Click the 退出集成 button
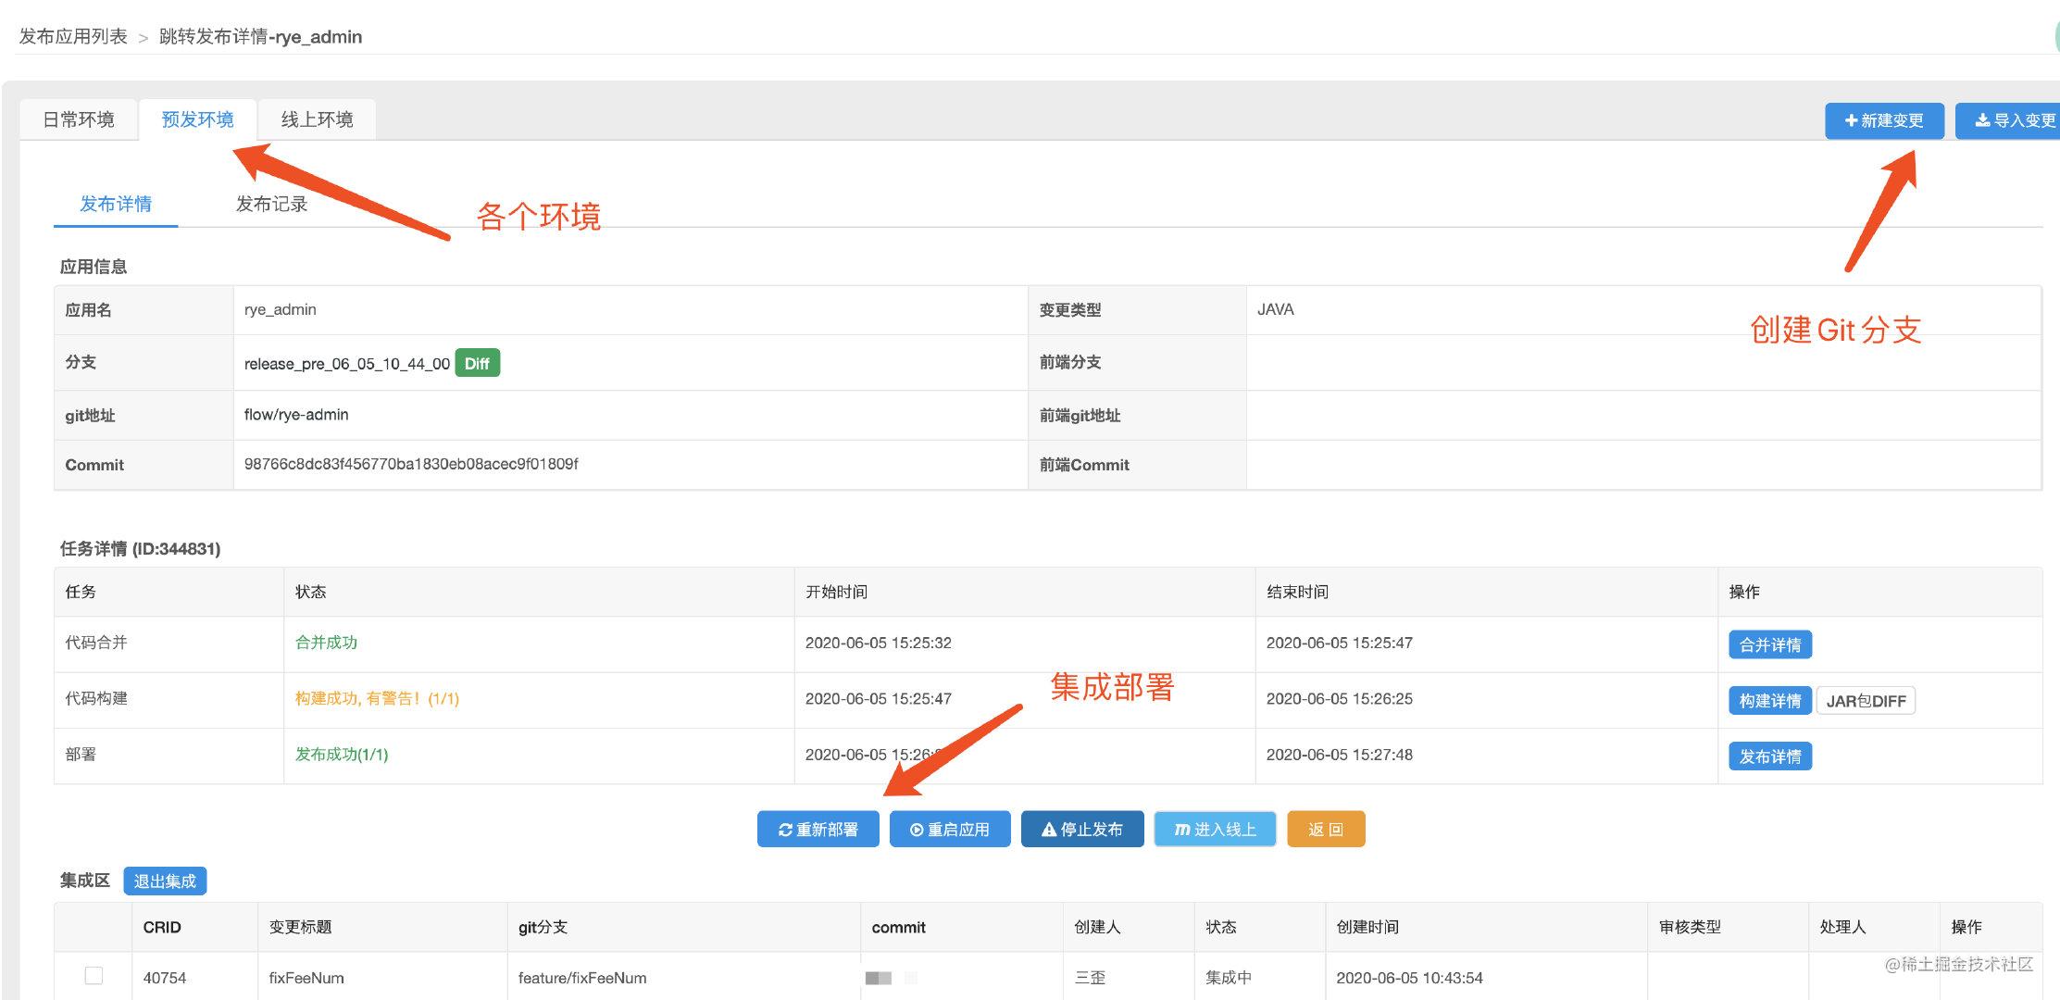 [x=165, y=881]
